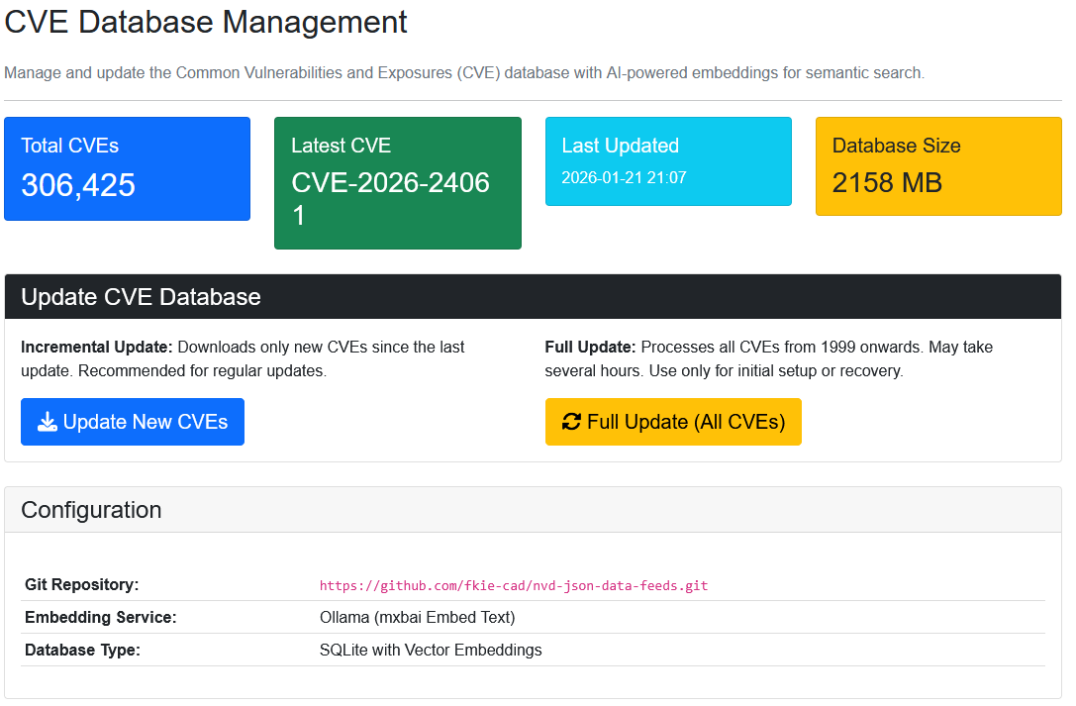Select the Git Repository row label
Viewport: 1076px width, 706px height.
[x=81, y=584]
